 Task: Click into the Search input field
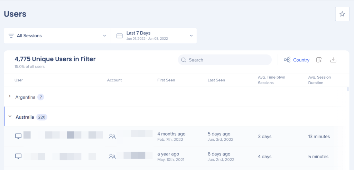click(x=228, y=60)
